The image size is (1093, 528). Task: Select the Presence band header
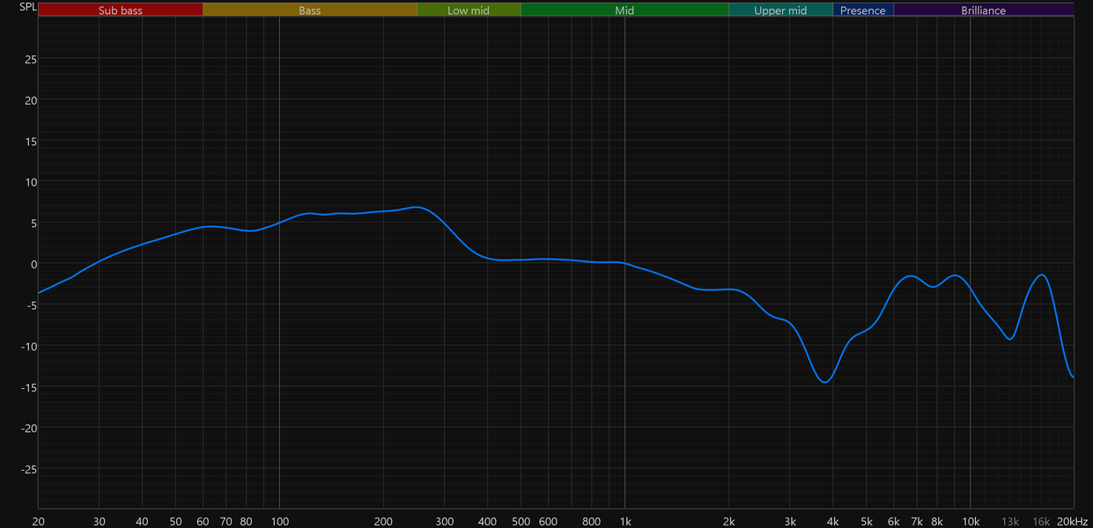click(x=863, y=11)
